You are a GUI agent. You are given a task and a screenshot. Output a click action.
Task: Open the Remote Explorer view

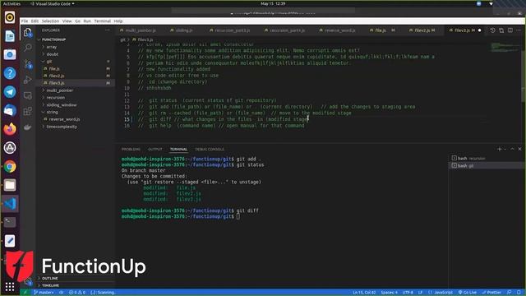click(27, 95)
